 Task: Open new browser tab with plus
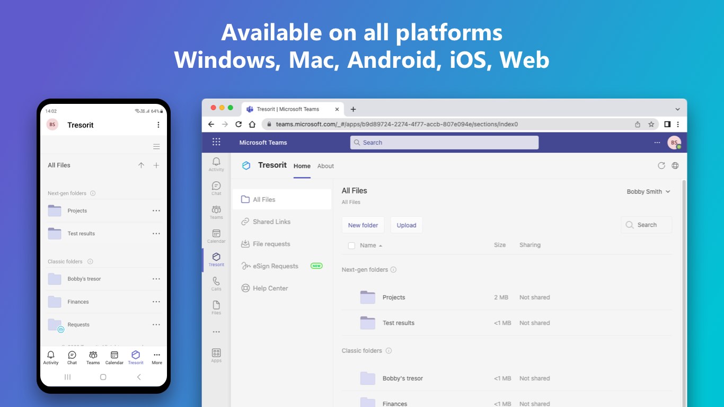[x=353, y=109]
